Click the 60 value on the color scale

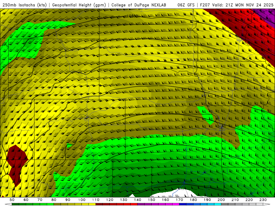pos(26,200)
